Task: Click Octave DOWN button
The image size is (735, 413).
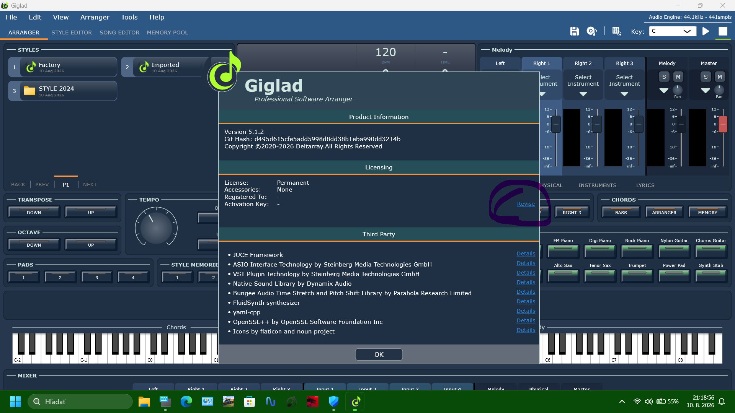Action: point(34,245)
